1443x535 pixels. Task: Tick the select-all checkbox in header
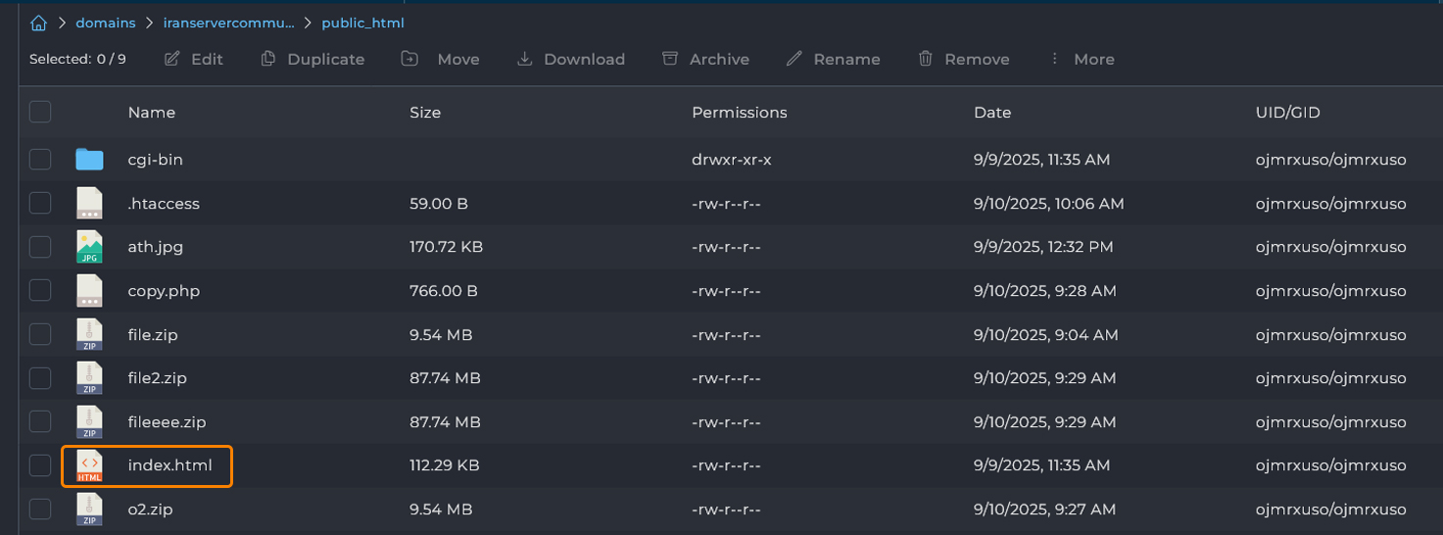click(x=40, y=112)
